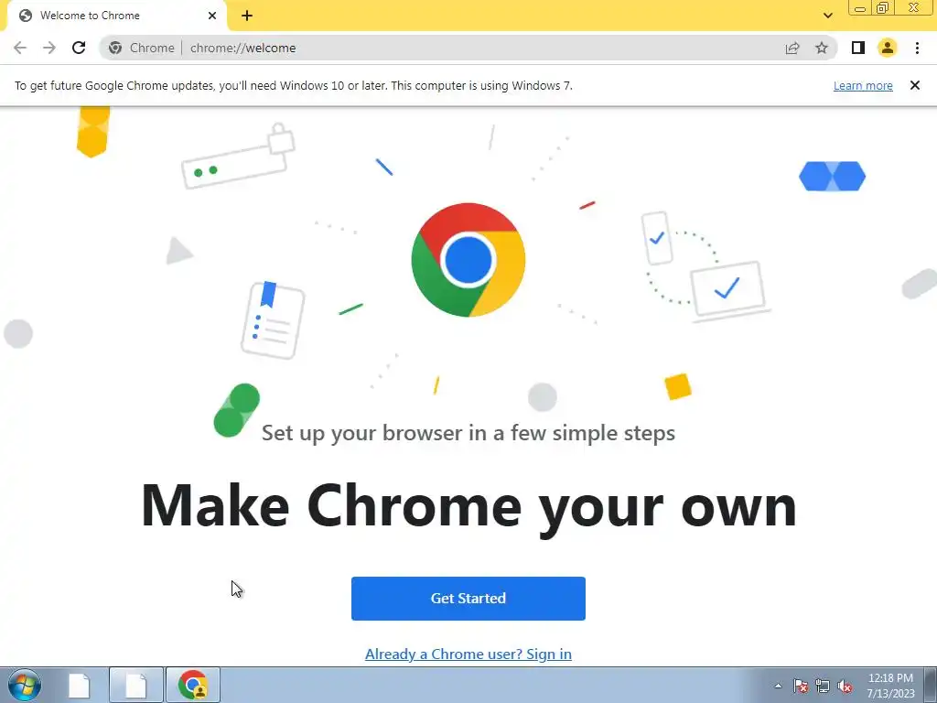Go back with the back arrow
This screenshot has height=703, width=937.
pyautogui.click(x=20, y=48)
